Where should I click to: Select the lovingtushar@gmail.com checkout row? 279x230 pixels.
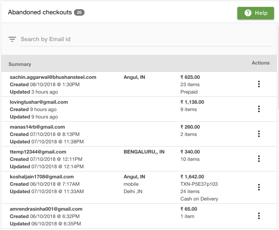click(139, 109)
